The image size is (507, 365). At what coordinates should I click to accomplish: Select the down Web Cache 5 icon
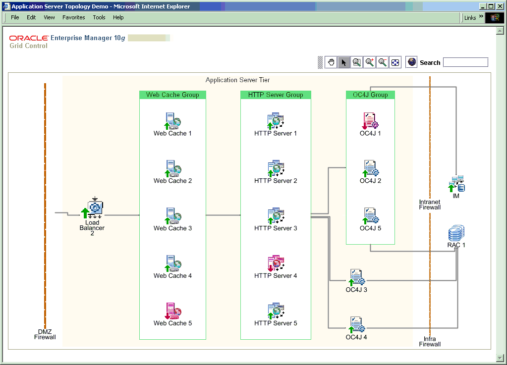(x=172, y=311)
